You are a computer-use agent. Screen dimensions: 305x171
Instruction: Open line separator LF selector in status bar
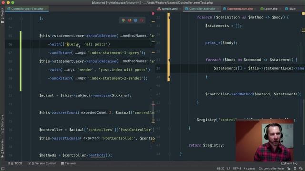228,169
